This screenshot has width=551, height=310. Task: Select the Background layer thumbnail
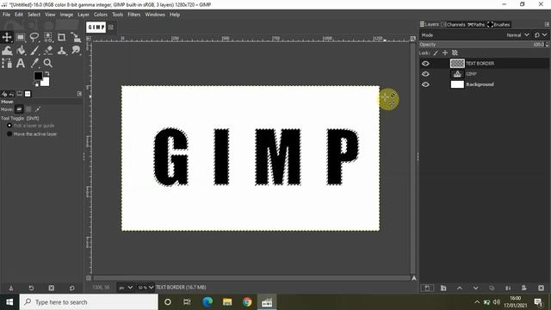pos(457,84)
